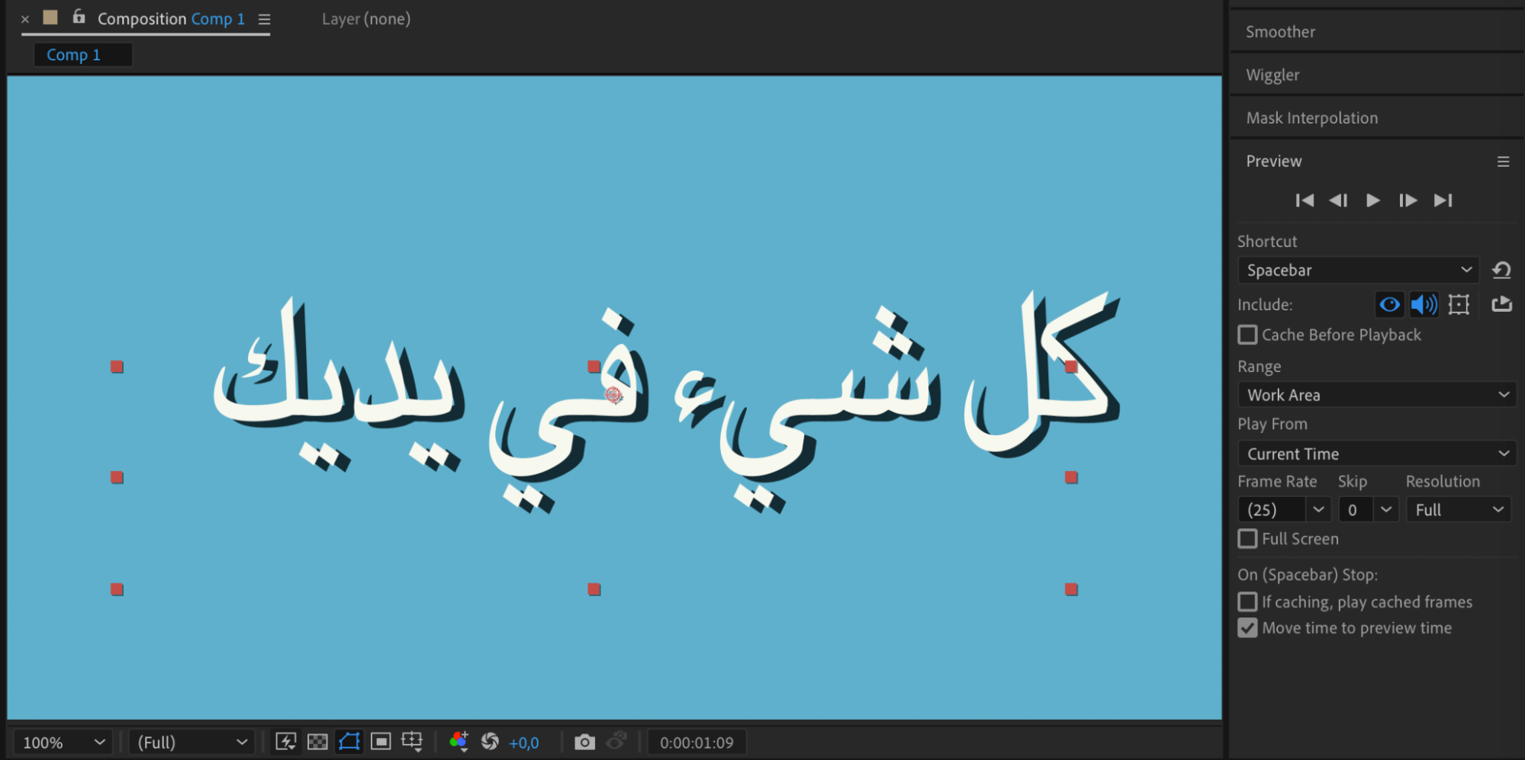The height and width of the screenshot is (760, 1525).
Task: Click the anchor point crosshair in viewer
Action: 613,394
